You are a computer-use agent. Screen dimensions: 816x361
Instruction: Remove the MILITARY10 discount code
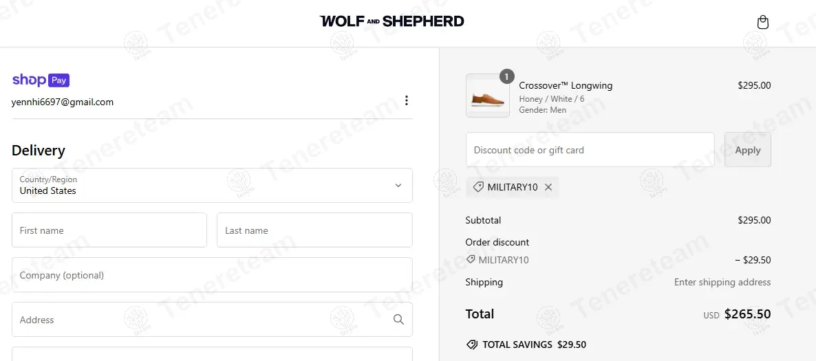[548, 187]
